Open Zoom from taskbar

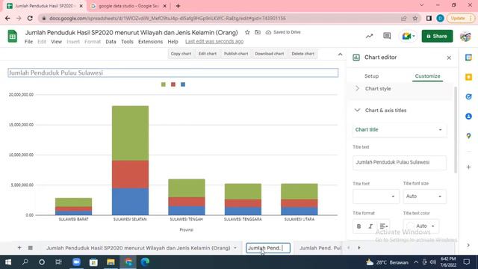click(x=76, y=262)
